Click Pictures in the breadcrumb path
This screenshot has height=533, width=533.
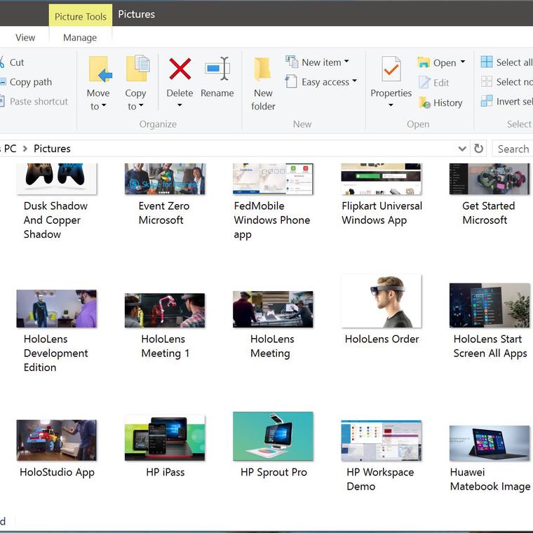(52, 149)
